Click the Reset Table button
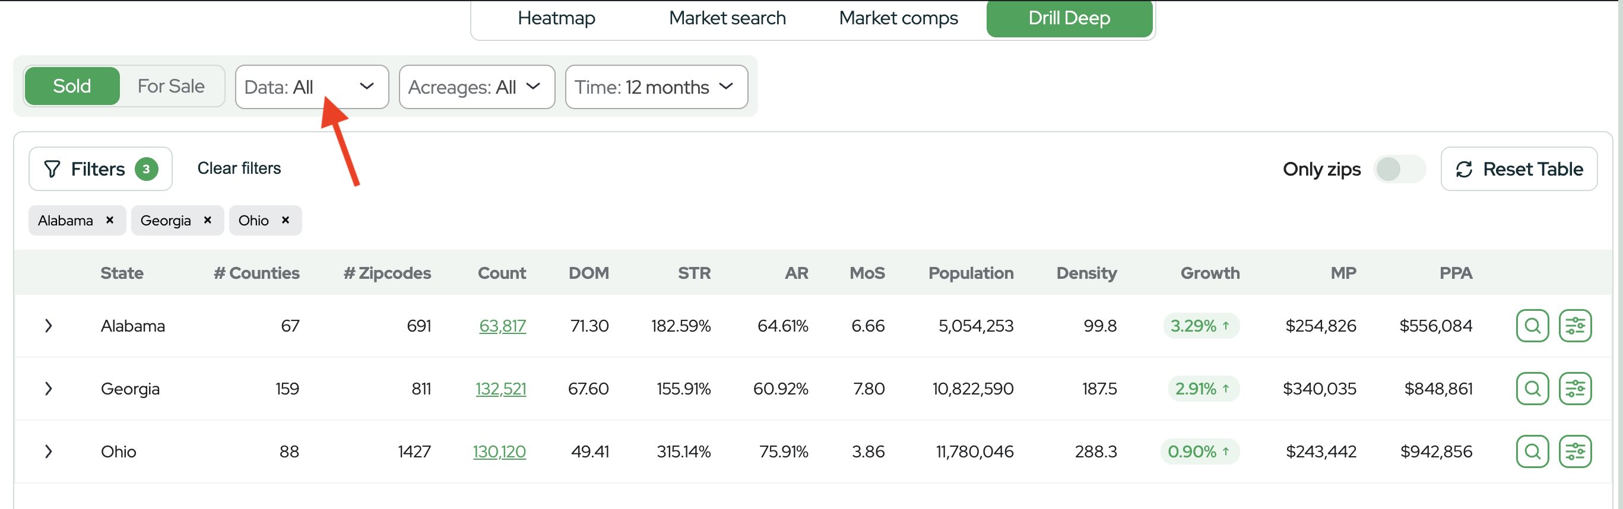 1519,169
